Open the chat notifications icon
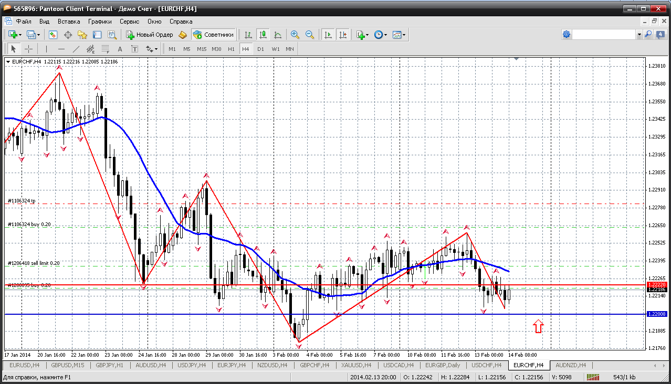This screenshot has height=384, width=671. (660, 35)
